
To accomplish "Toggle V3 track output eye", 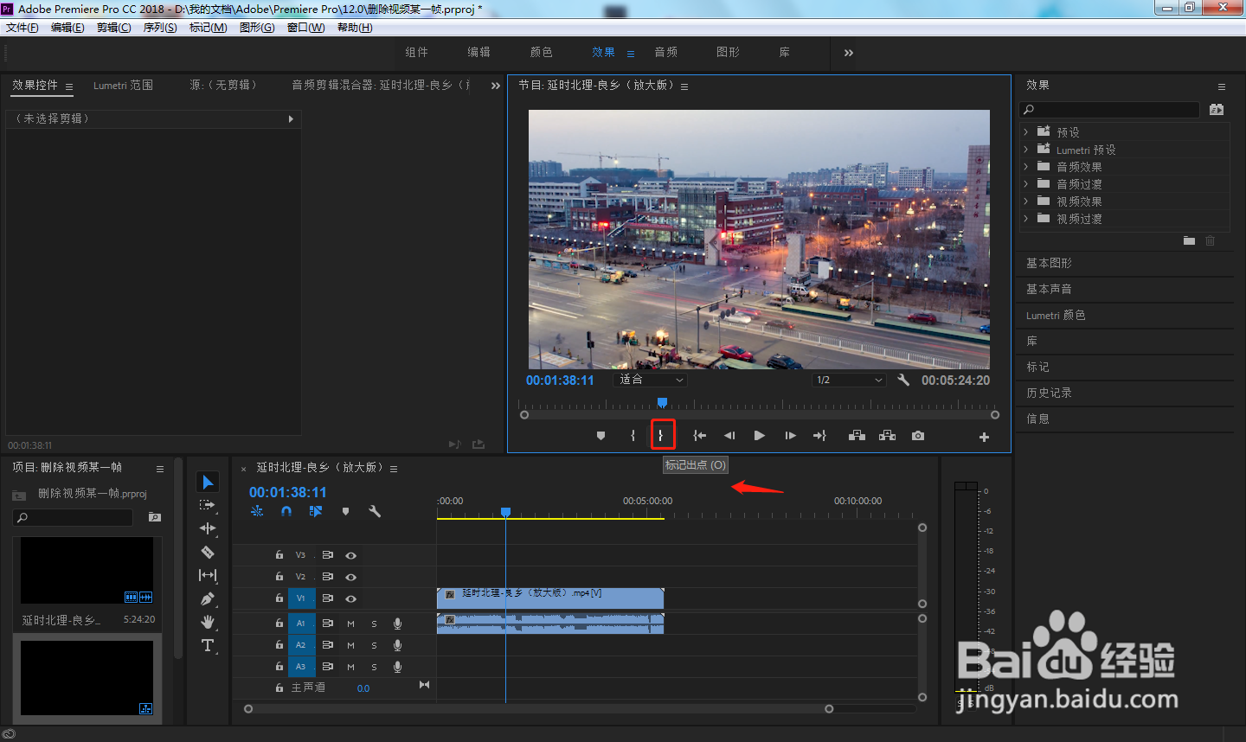I will (x=350, y=555).
